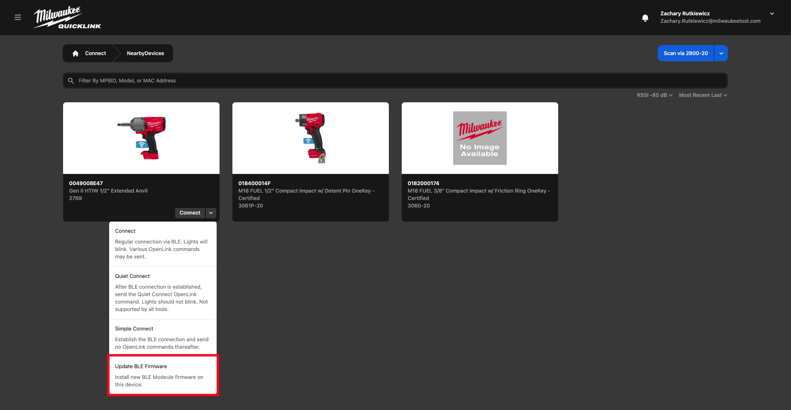Screen dimensions: 791x410
Task: Focus the MPBID filter search field
Action: click(395, 81)
